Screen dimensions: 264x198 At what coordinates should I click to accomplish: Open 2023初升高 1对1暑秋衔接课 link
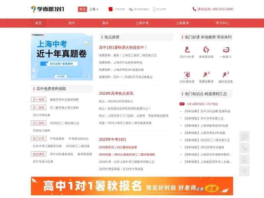point(118,147)
